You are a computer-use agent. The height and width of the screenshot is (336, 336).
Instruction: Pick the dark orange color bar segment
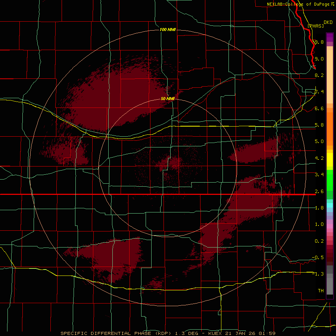(x=330, y=128)
